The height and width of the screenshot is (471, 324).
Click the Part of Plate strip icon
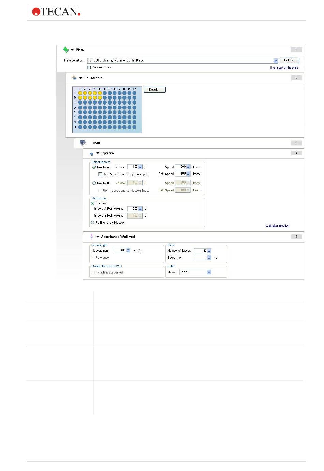point(74,78)
